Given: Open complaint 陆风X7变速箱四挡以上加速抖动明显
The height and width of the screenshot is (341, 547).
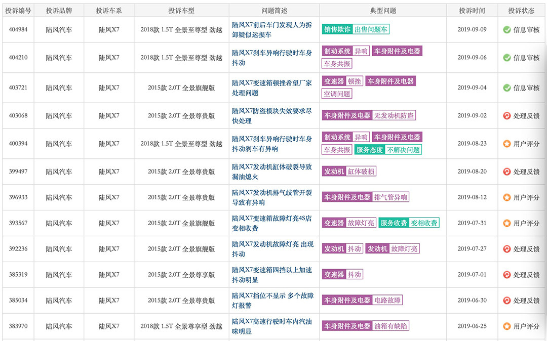Looking at the screenshot, I should coord(272,275).
